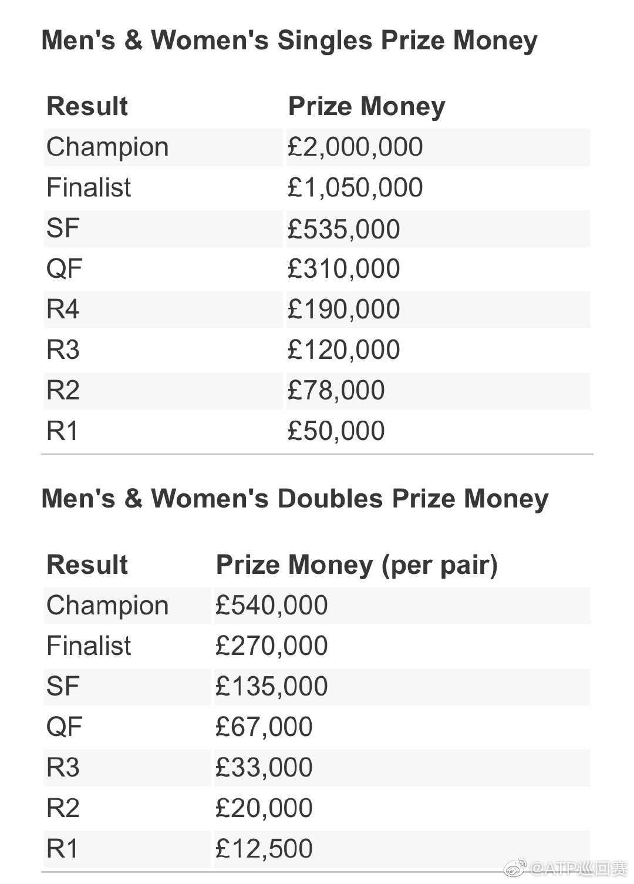This screenshot has width=634, height=884.
Task: Select the £50,000 first round prize
Action: (x=336, y=431)
